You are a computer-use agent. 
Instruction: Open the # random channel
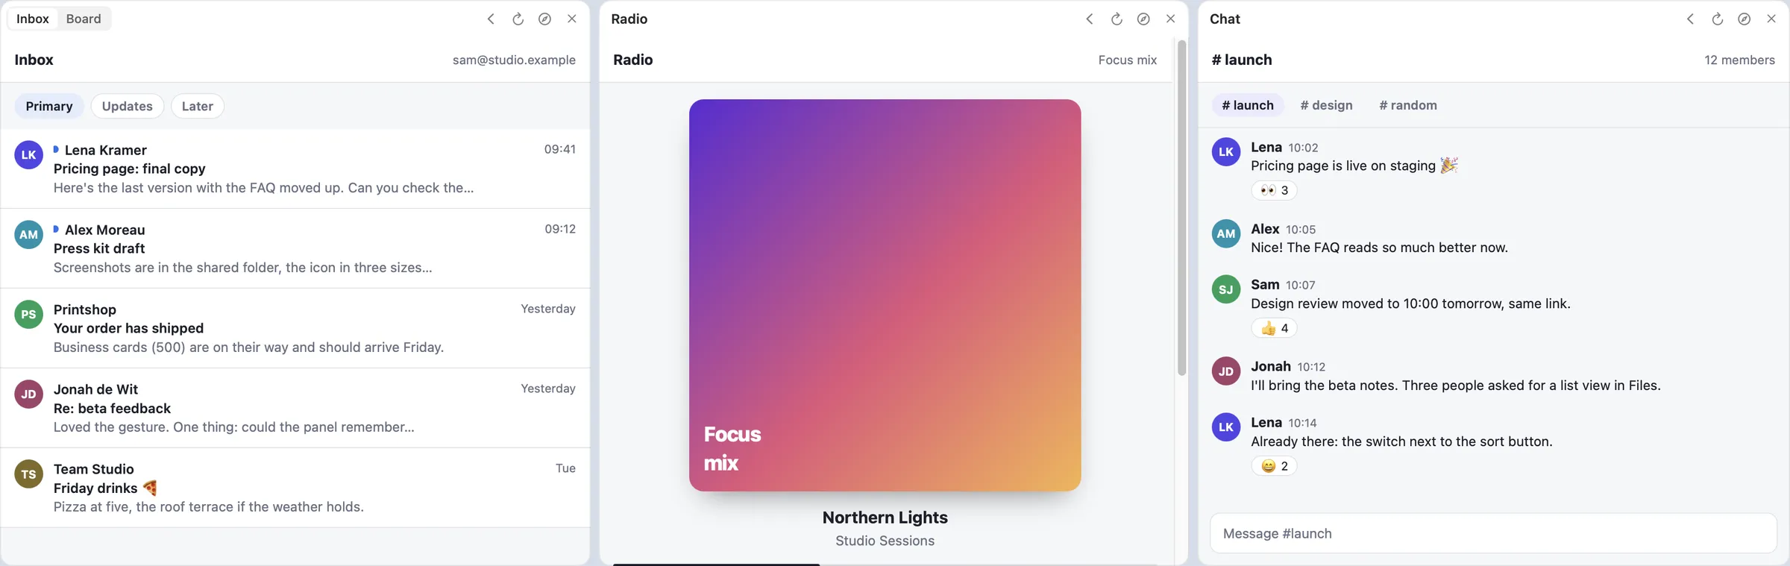click(1408, 105)
